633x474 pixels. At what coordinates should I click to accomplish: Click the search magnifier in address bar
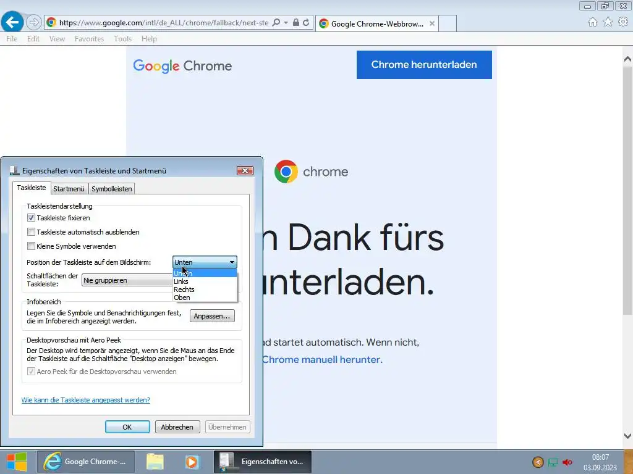click(276, 23)
